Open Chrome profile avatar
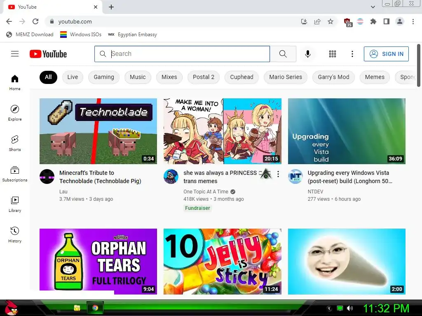 coord(400,21)
